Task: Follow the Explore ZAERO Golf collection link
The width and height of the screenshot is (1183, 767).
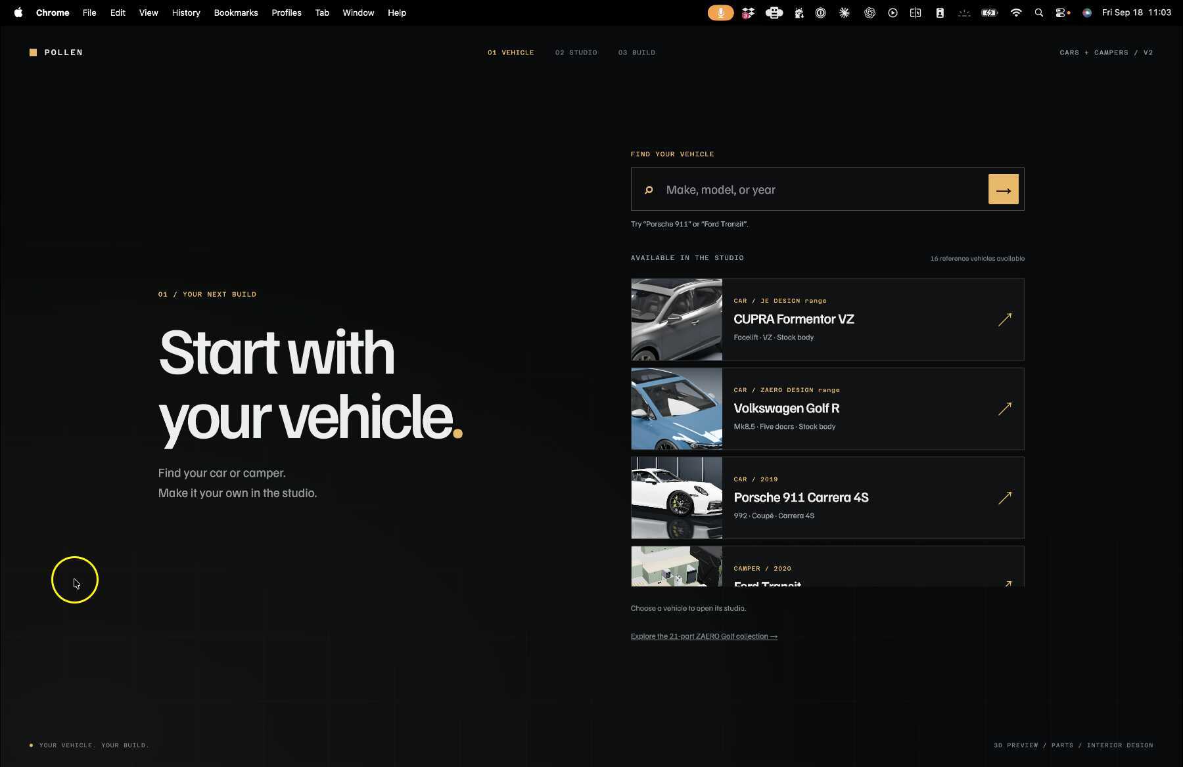Action: click(x=704, y=636)
